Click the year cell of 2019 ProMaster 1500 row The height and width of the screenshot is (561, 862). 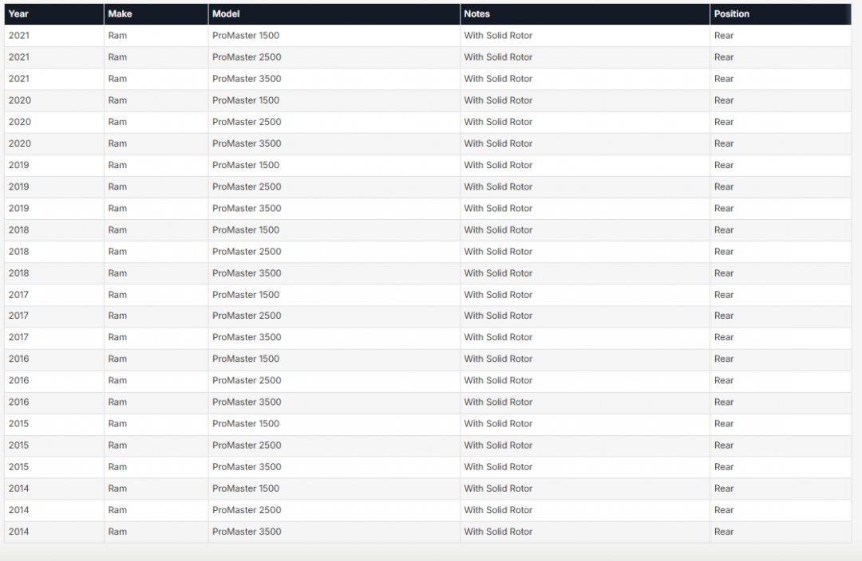19,165
